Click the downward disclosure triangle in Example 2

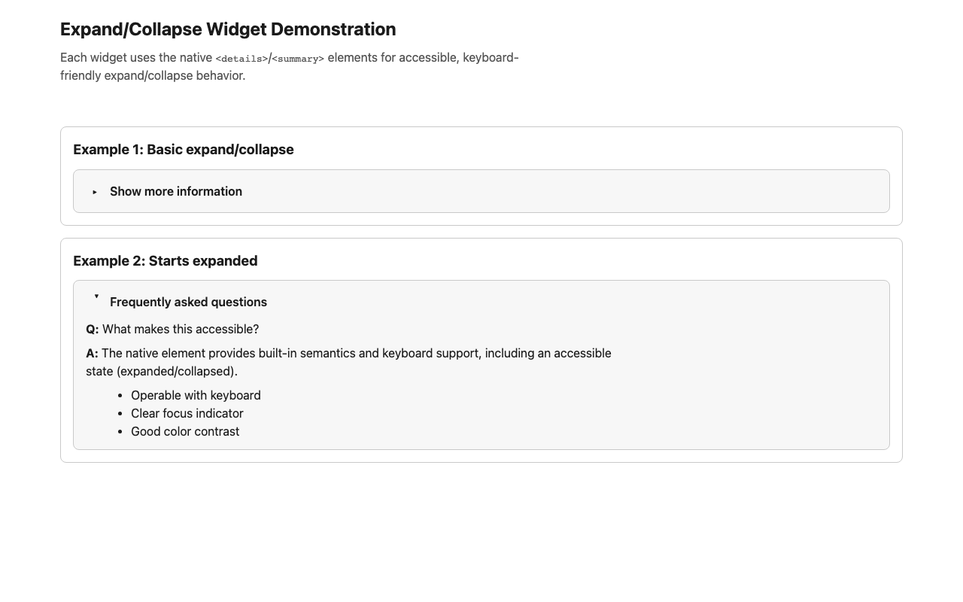tap(96, 296)
